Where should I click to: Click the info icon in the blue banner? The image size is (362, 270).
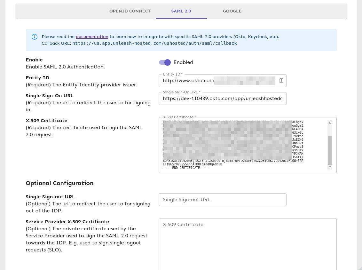[34, 37]
